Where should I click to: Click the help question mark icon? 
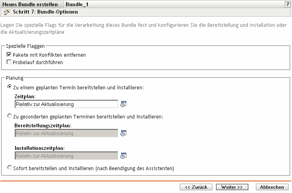point(288,4)
